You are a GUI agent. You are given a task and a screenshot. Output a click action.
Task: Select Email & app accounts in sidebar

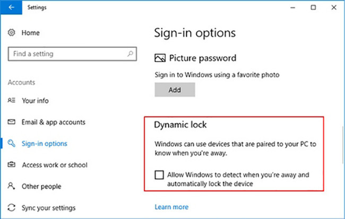54,122
